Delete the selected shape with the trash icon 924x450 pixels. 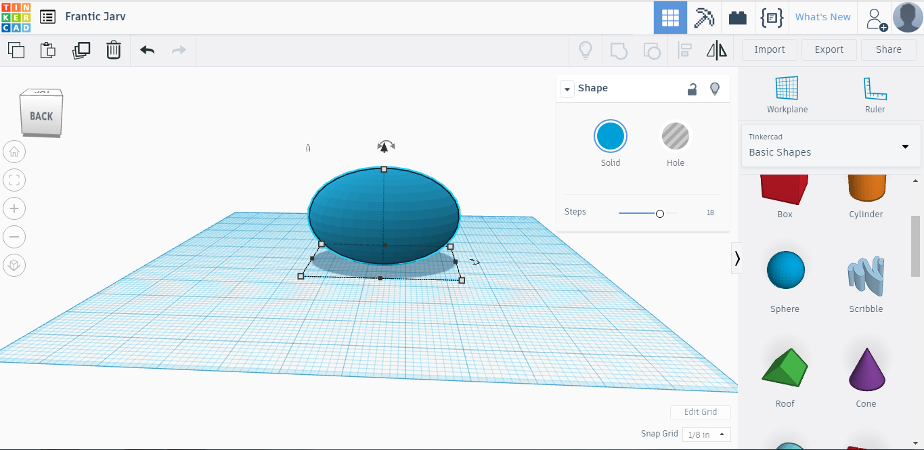[x=114, y=50]
